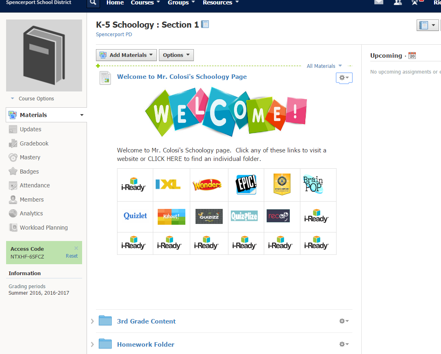Open the notifications icon in the header
The image size is (441, 354).
click(x=415, y=2)
